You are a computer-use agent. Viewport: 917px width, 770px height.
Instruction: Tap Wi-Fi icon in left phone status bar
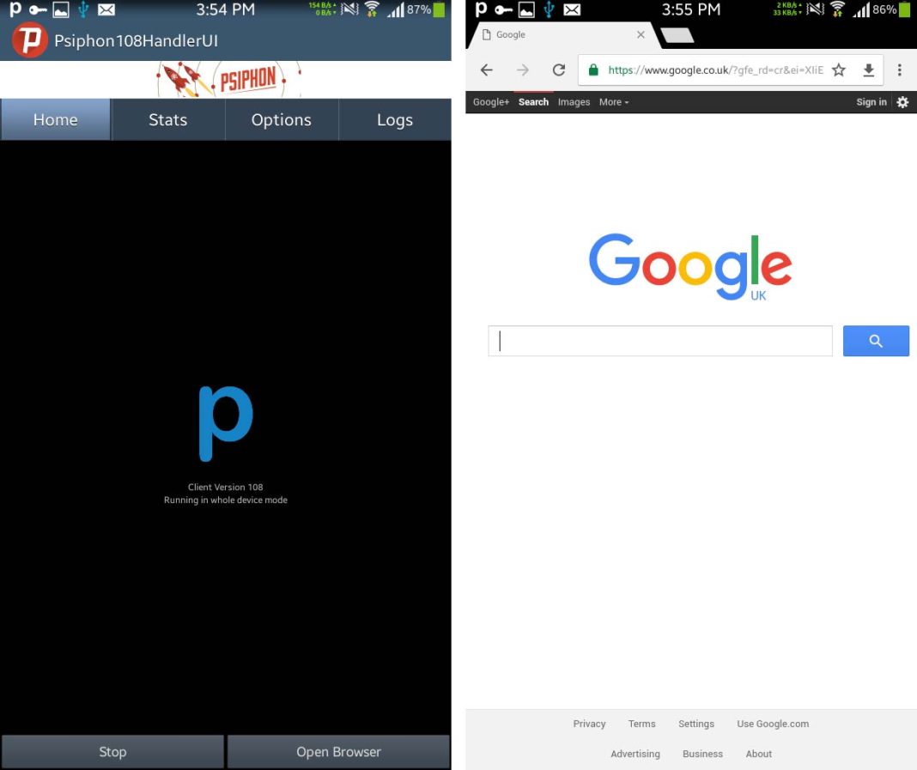click(x=372, y=9)
